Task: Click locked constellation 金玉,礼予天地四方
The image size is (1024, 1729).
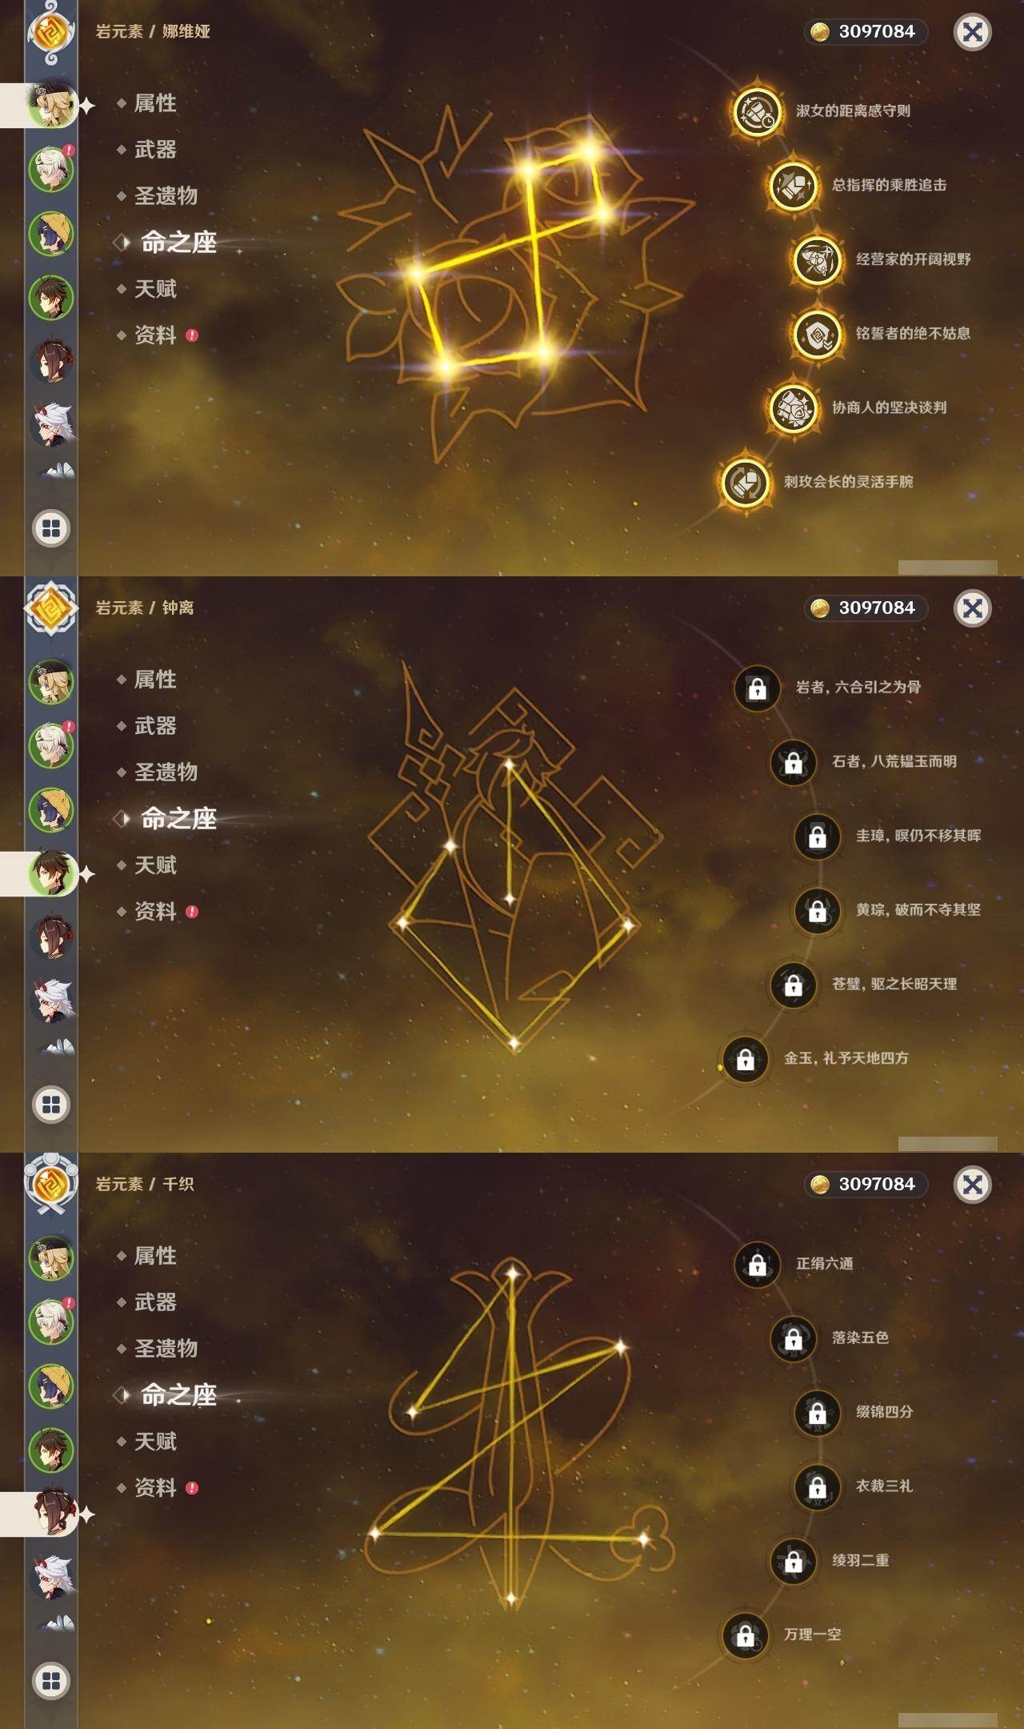Action: coord(745,1058)
